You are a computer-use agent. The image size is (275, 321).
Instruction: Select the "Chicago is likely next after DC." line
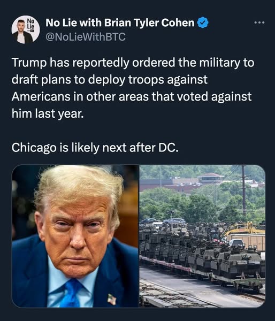(x=95, y=148)
